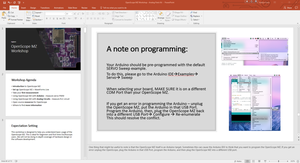Click Tell me what you want to do
The height and width of the screenshot is (163, 300).
(x=113, y=8)
